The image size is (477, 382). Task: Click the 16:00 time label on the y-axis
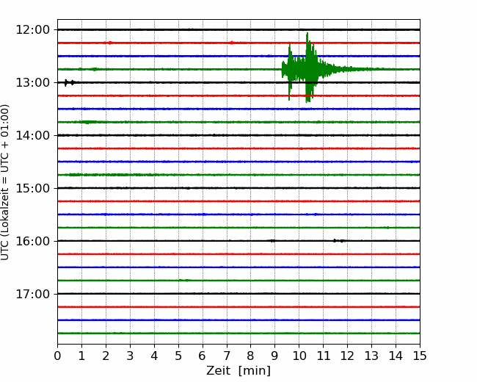click(32, 241)
